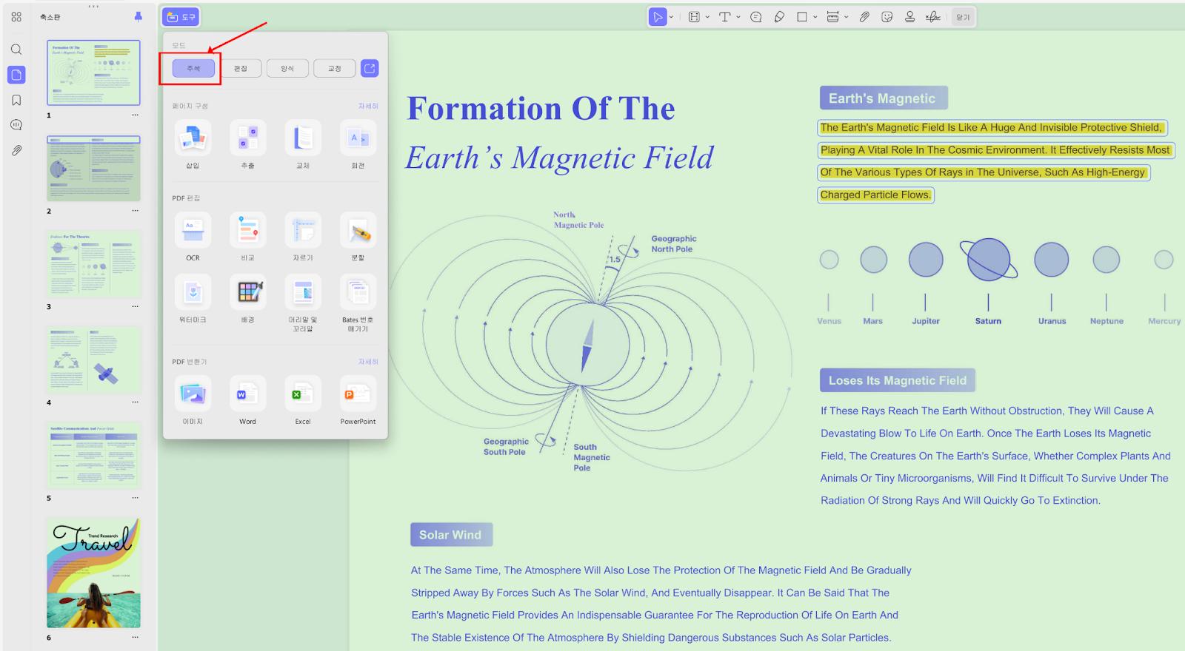This screenshot has width=1185, height=651.
Task: Open the 머리말 및 꼬리말 header footer tool
Action: [303, 291]
